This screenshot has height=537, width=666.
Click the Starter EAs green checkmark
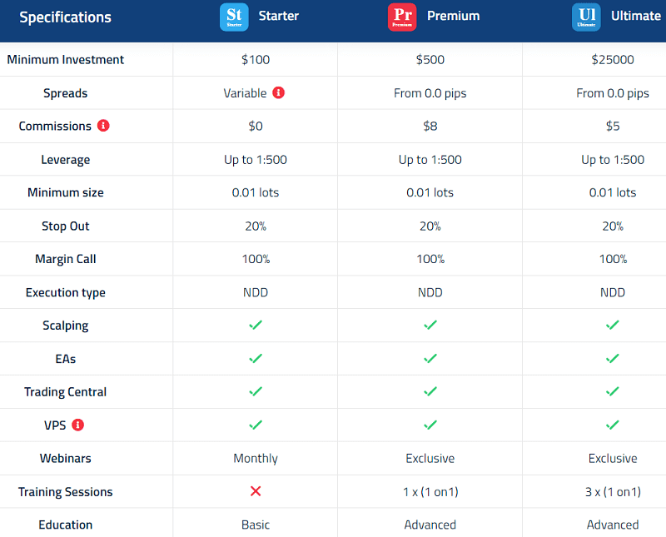click(x=256, y=359)
